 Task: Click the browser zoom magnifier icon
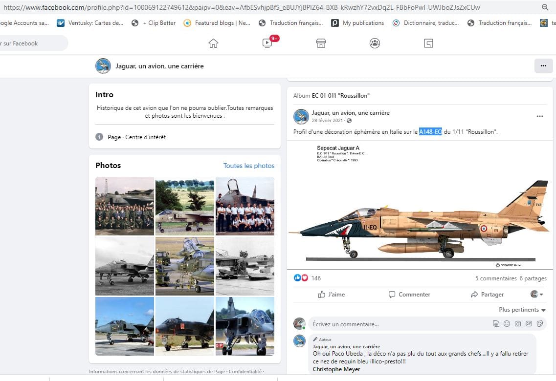pyautogui.click(x=545, y=7)
